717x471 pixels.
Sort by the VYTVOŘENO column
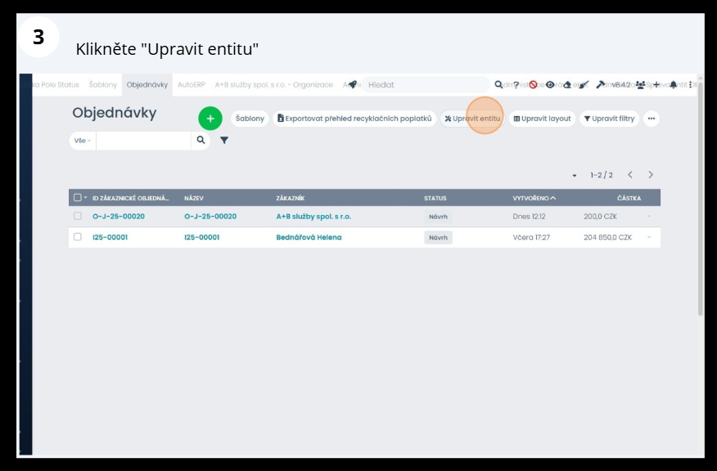(x=534, y=198)
